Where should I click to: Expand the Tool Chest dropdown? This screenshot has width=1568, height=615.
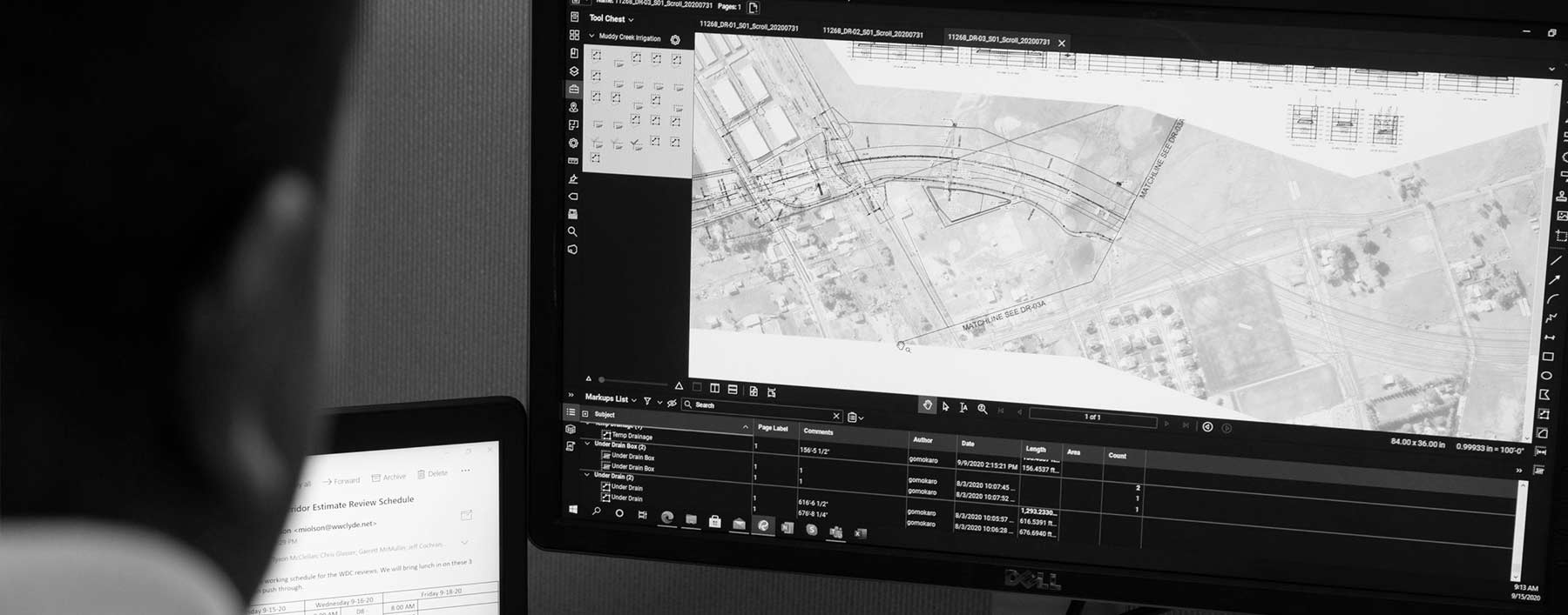(x=631, y=19)
